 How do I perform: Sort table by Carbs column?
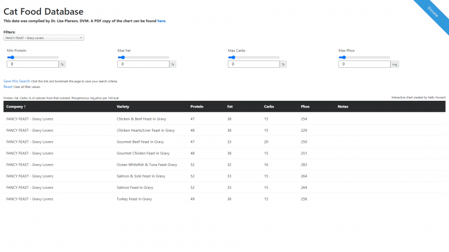coord(269,106)
